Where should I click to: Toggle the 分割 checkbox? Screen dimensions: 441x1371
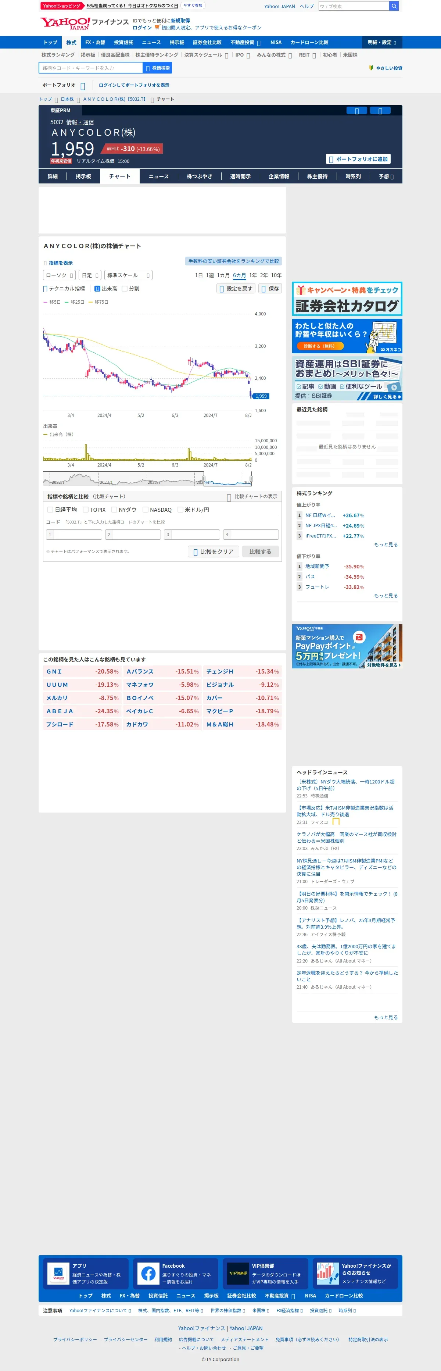[x=125, y=289]
